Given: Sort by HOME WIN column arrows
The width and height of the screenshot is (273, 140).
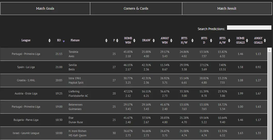Looking at the screenshot, I should 134,40.
